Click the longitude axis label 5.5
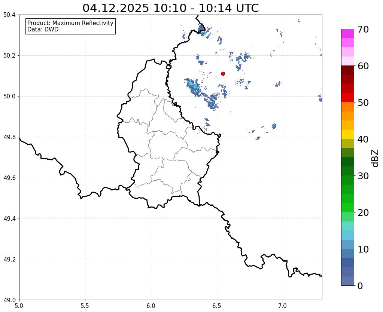The height and width of the screenshot is (312, 383). pyautogui.click(x=85, y=306)
